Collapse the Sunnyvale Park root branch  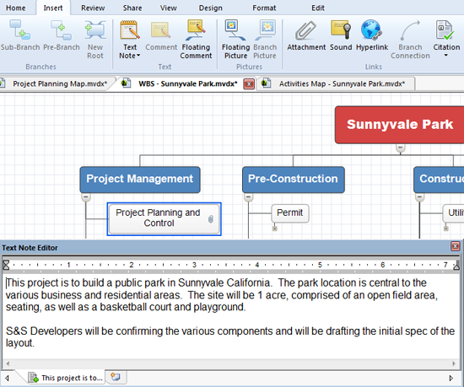click(x=401, y=148)
